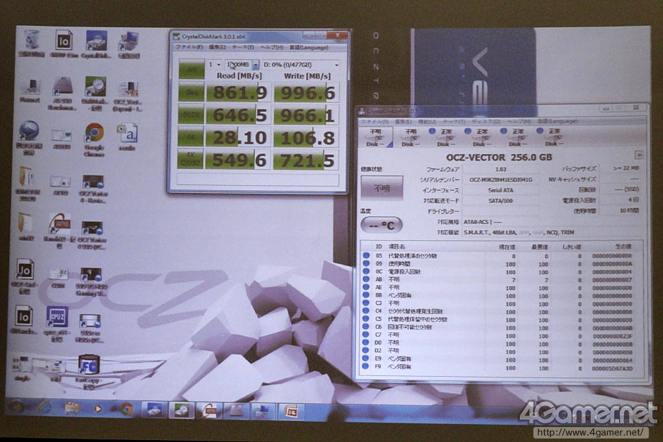The height and width of the screenshot is (442, 663).
Task: Select the active disk tab with blue corner
Action: tap(375, 138)
